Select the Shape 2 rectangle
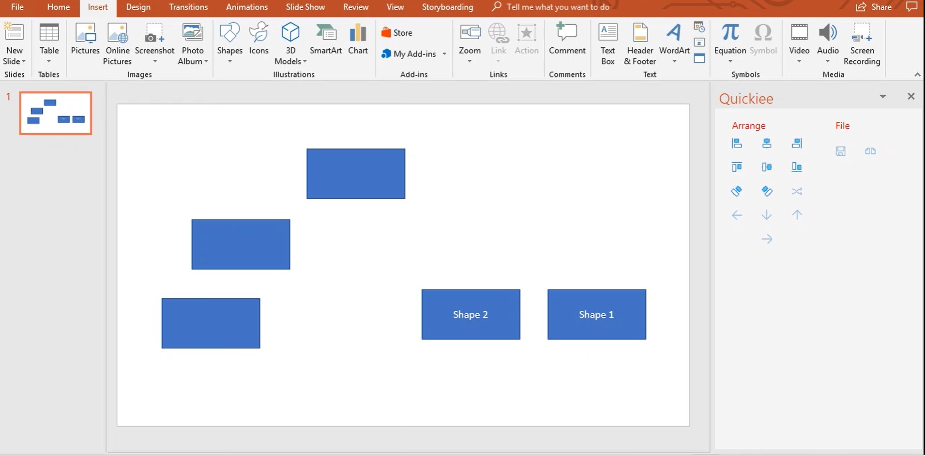The width and height of the screenshot is (925, 456). [x=471, y=314]
